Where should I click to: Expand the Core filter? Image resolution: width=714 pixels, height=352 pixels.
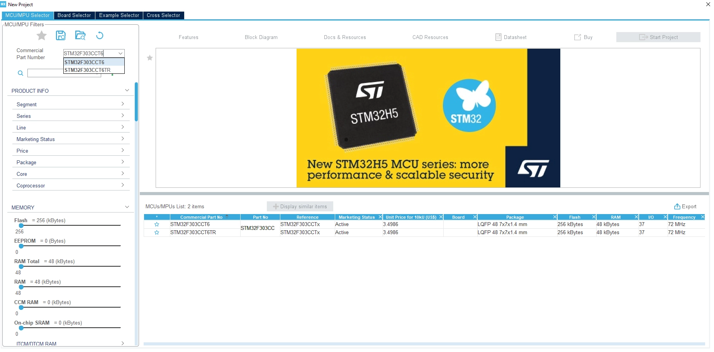(x=123, y=173)
